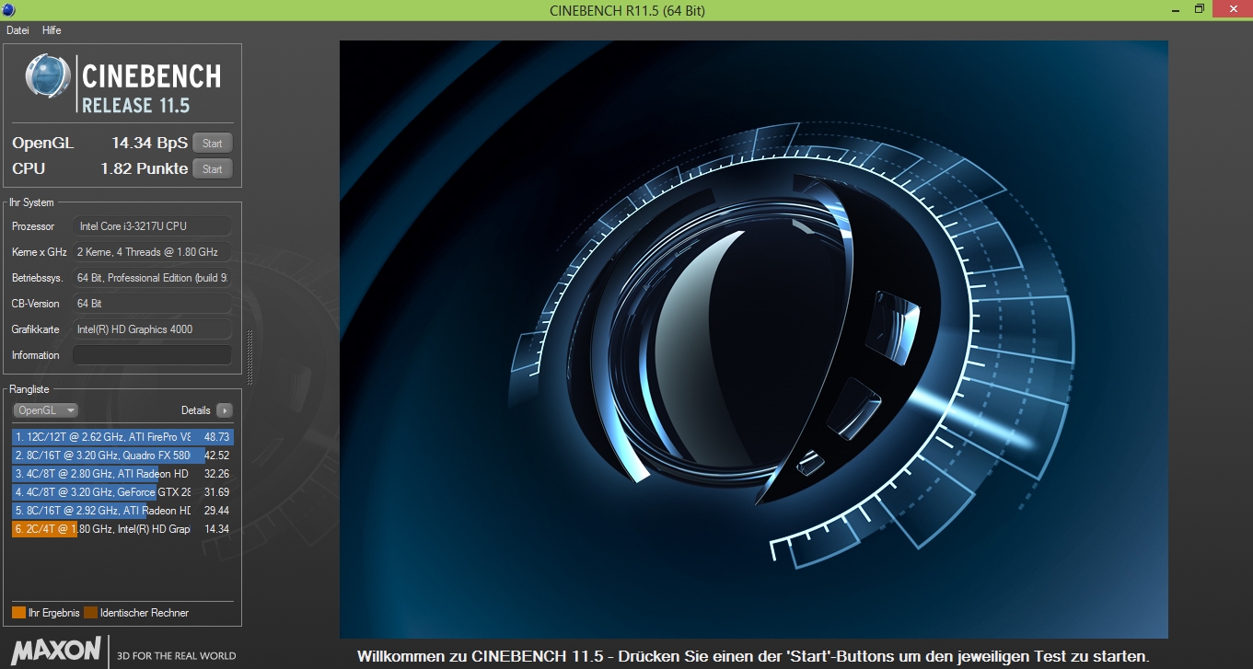Click the brown Identischer Rechner legend swatch
The height and width of the screenshot is (669, 1253).
[x=90, y=613]
